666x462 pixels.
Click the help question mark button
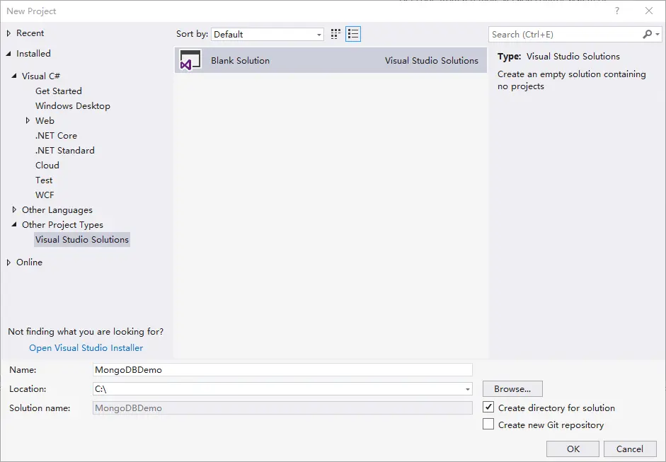click(617, 11)
